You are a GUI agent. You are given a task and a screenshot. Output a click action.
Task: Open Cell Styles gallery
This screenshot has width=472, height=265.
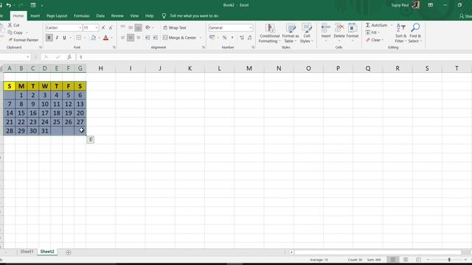pyautogui.click(x=307, y=33)
